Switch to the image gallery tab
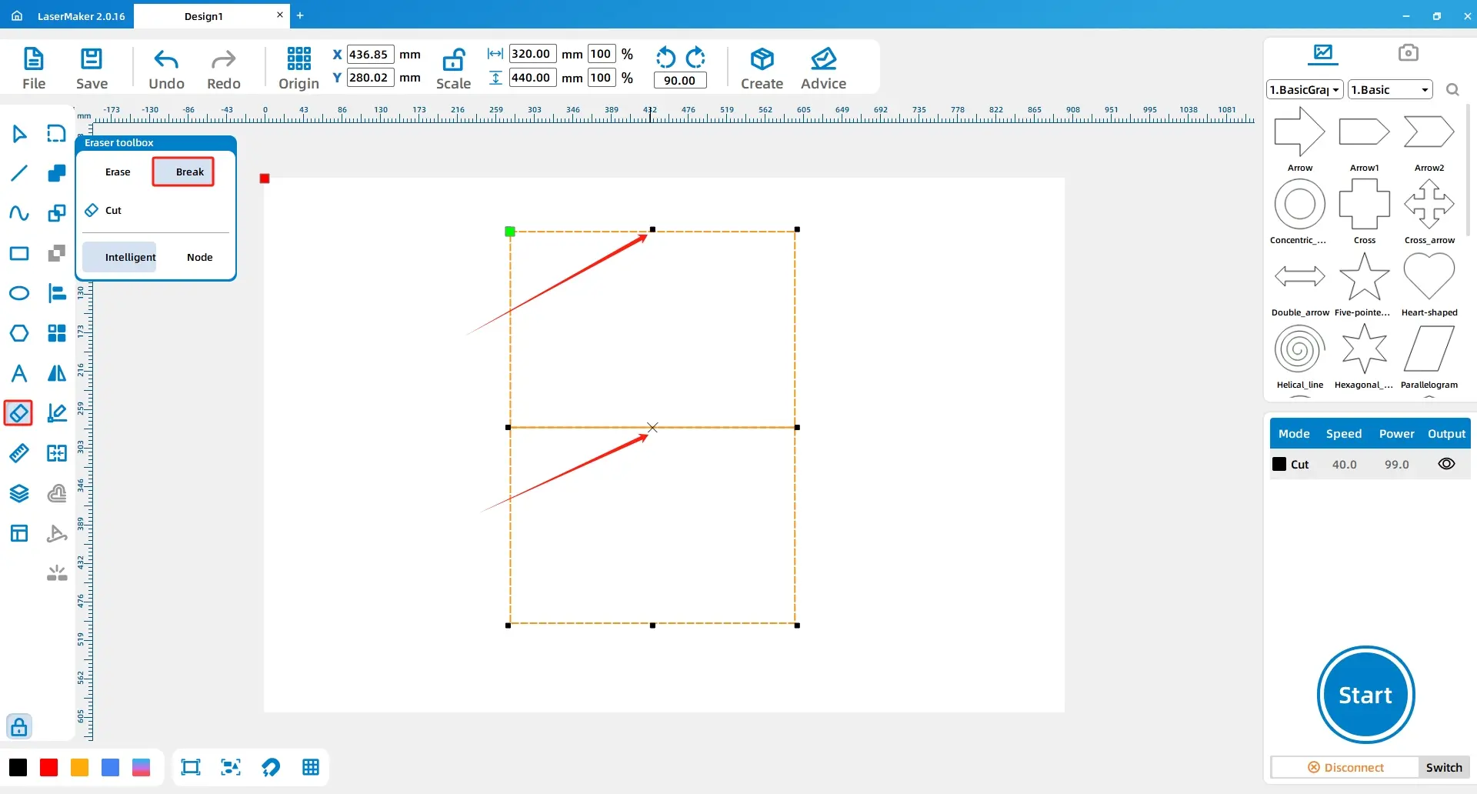Screen dimensions: 1477x794 1323,53
